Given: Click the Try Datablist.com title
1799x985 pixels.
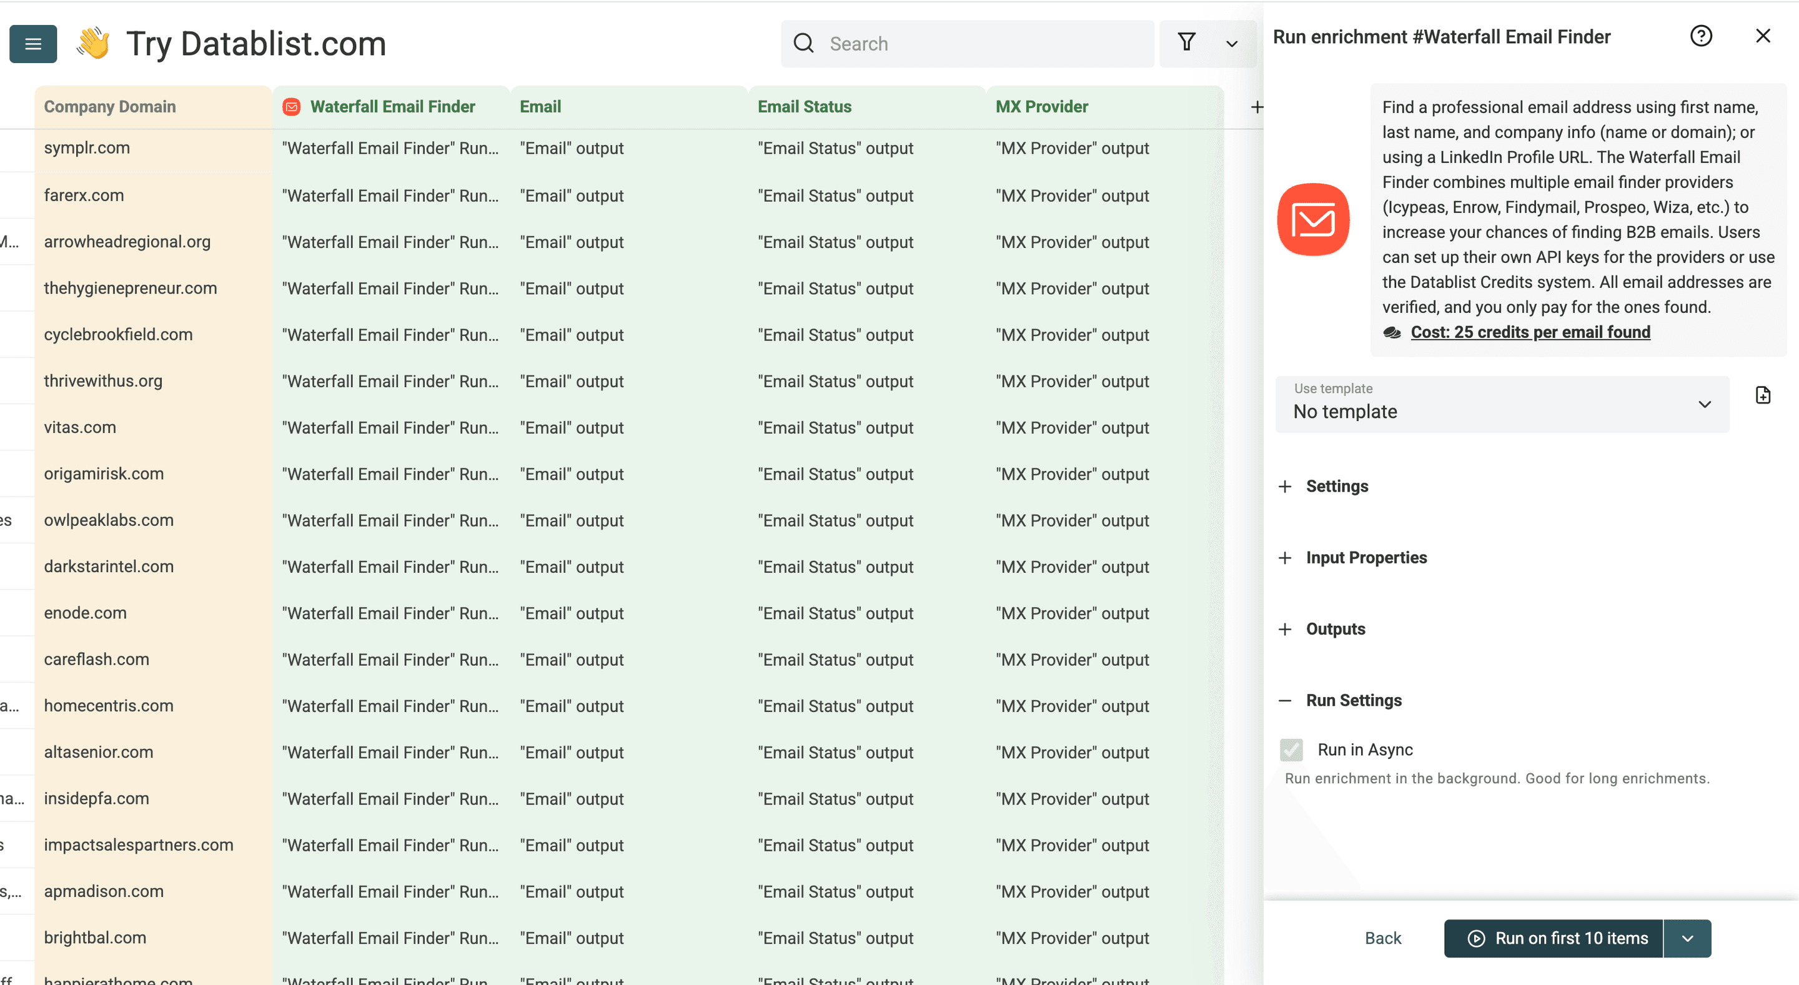Looking at the screenshot, I should pos(255,44).
